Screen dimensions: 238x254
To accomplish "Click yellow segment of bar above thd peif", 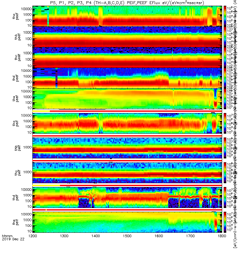I will (46, 185).
